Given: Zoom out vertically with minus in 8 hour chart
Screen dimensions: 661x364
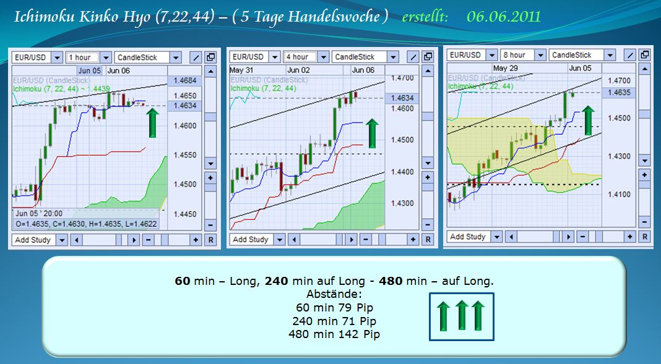Looking at the screenshot, I should [x=644, y=222].
